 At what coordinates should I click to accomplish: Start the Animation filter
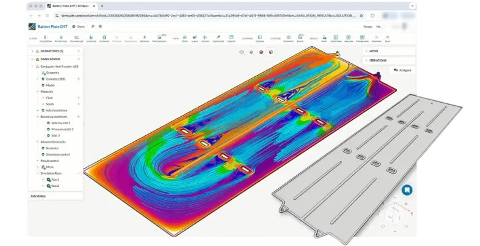pyautogui.click(x=145, y=39)
